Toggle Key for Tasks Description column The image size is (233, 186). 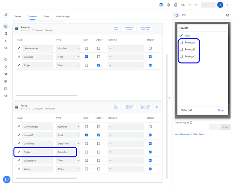[86, 160]
